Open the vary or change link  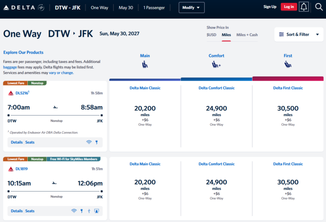(x=61, y=73)
